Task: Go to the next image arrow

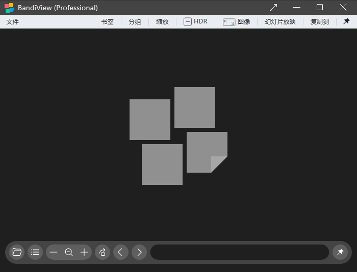Action: [x=139, y=252]
